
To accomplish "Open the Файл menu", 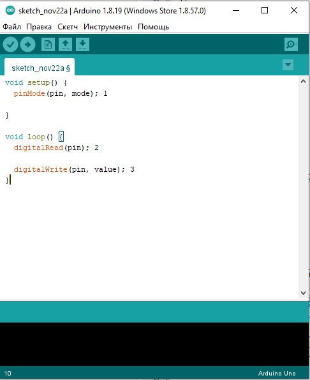I will (x=11, y=27).
